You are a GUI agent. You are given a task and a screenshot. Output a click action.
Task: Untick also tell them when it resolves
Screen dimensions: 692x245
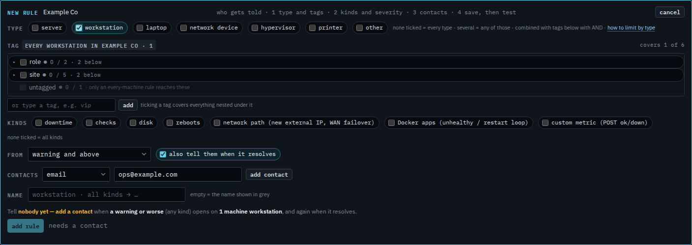coord(163,154)
